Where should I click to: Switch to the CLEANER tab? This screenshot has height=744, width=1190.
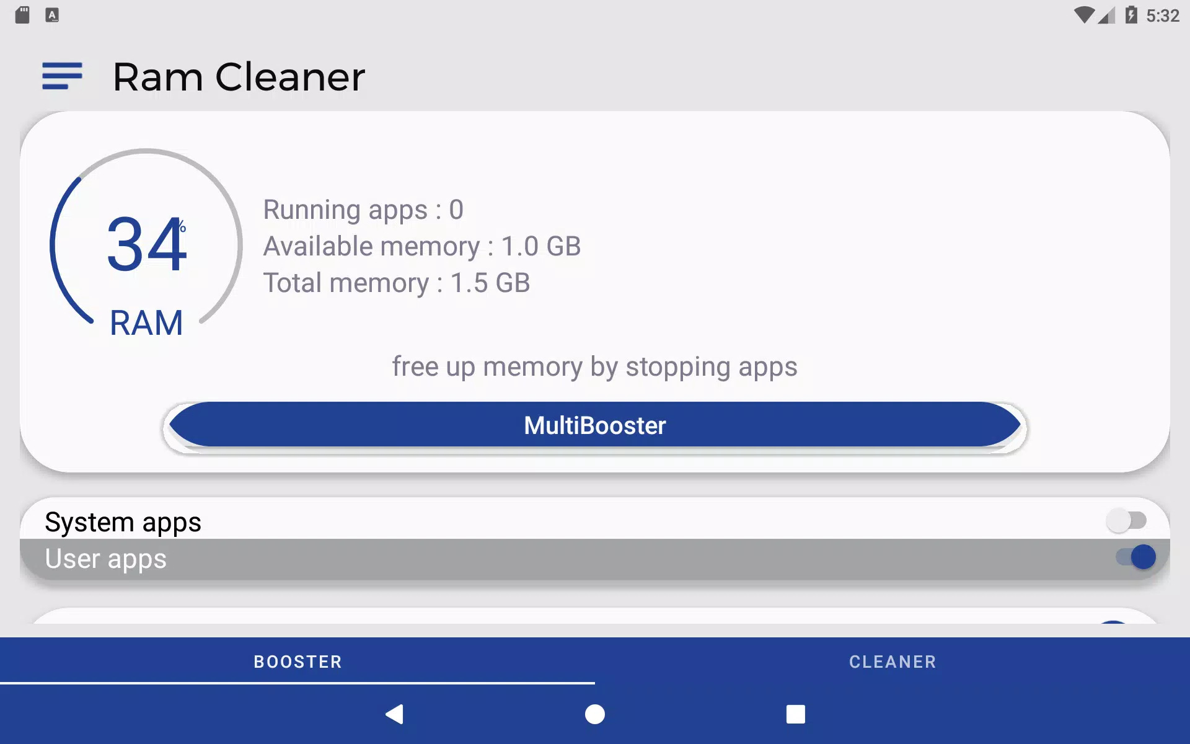(892, 662)
